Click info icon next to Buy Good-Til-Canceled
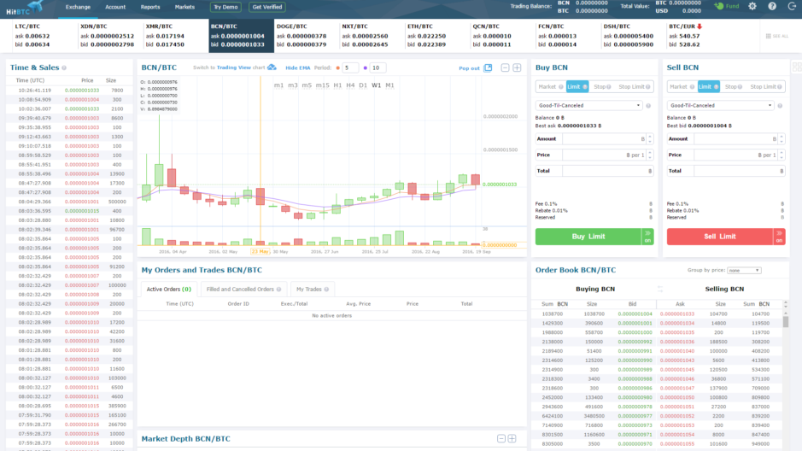This screenshot has width=802, height=451. [x=648, y=106]
